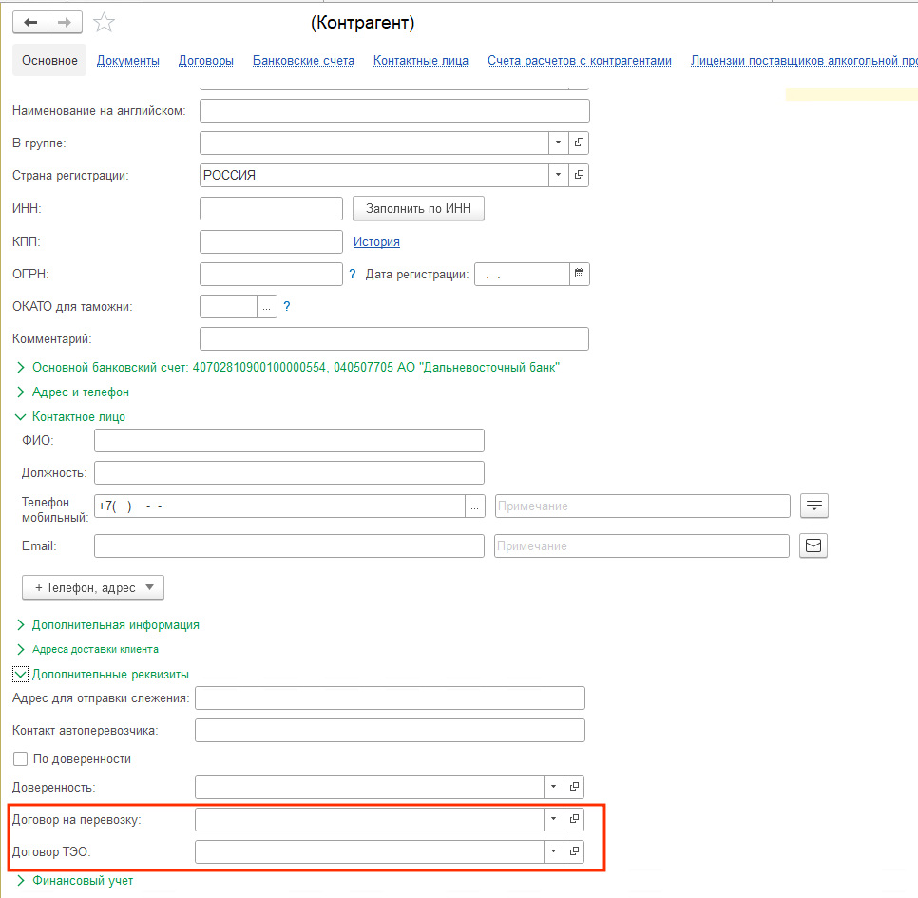918x898 pixels.
Task: Open the Договор на перевозку dropdown
Action: 554,819
